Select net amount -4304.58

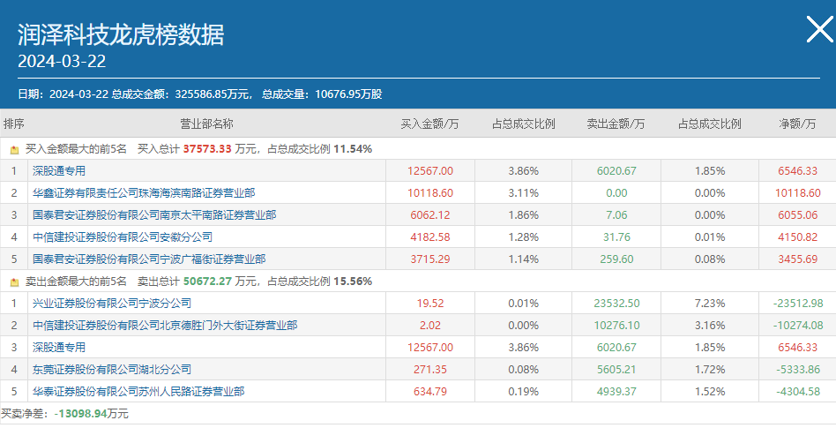tap(797, 391)
